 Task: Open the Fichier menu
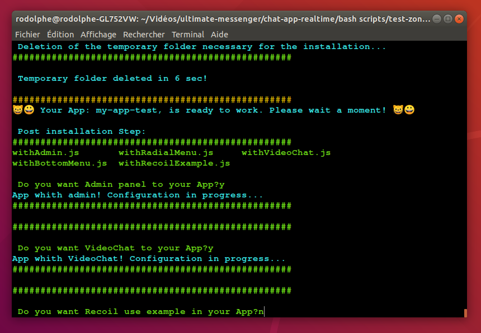[27, 35]
